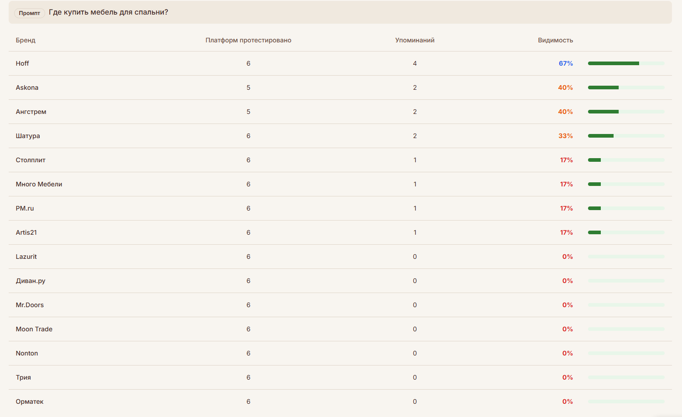Select the Mr.Doors brand name
682x417 pixels.
[30, 305]
